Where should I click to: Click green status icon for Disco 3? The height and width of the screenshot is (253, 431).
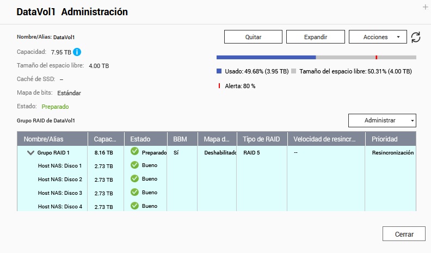coord(134,192)
